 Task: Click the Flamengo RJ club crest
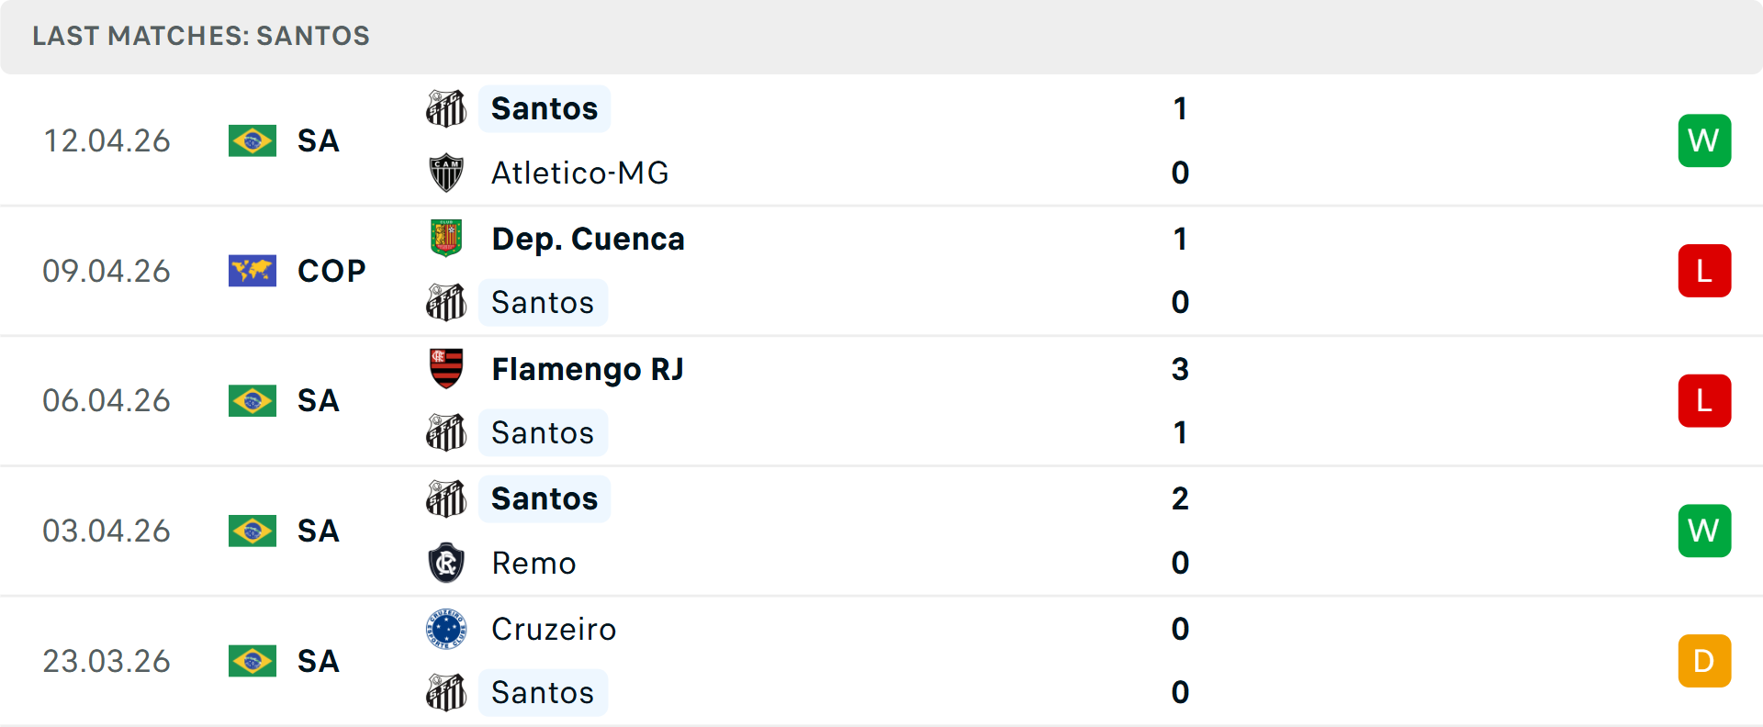click(x=446, y=369)
